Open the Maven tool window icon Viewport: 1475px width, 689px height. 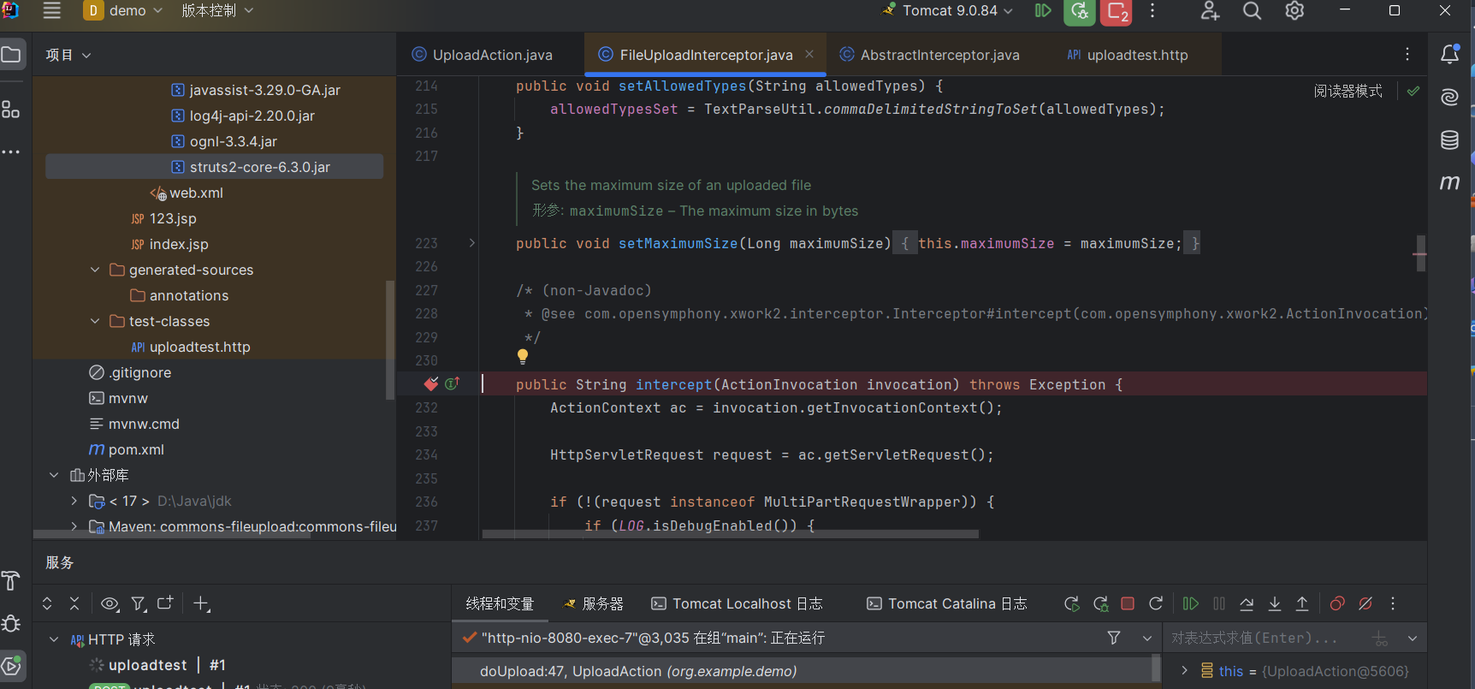[1450, 182]
